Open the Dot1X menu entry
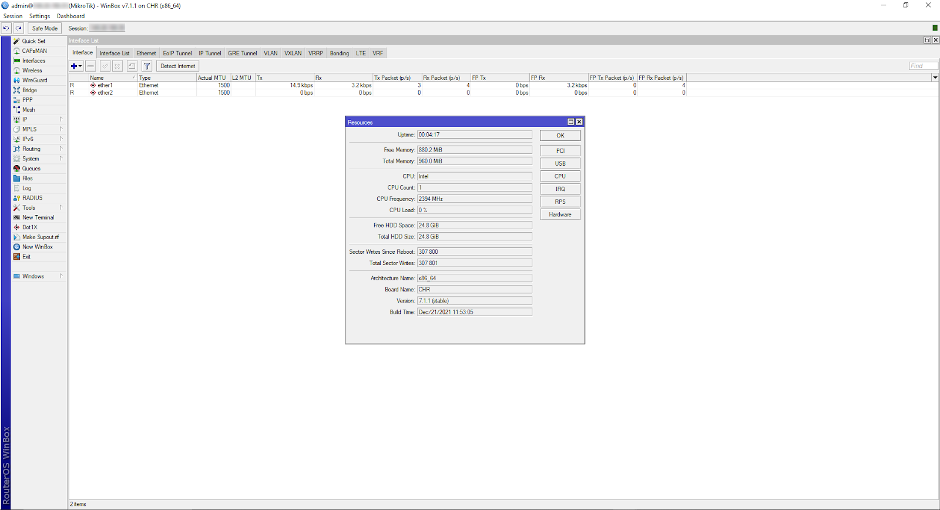The height and width of the screenshot is (510, 940). [x=29, y=227]
